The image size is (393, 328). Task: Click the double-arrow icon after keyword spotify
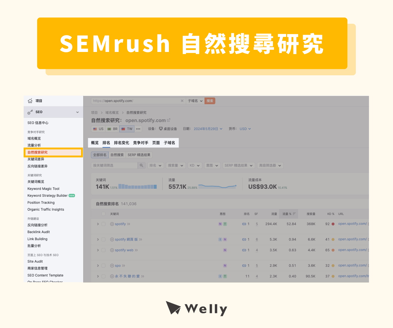coord(129,224)
